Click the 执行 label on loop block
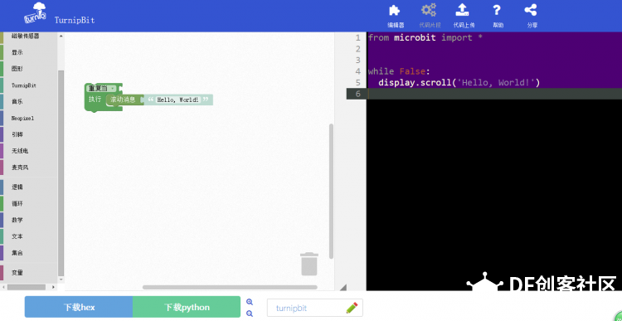This screenshot has height=321, width=622. coord(95,100)
